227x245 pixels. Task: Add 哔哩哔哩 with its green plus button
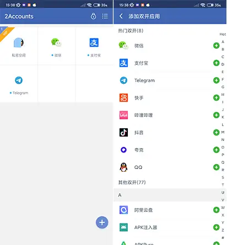pos(216,115)
